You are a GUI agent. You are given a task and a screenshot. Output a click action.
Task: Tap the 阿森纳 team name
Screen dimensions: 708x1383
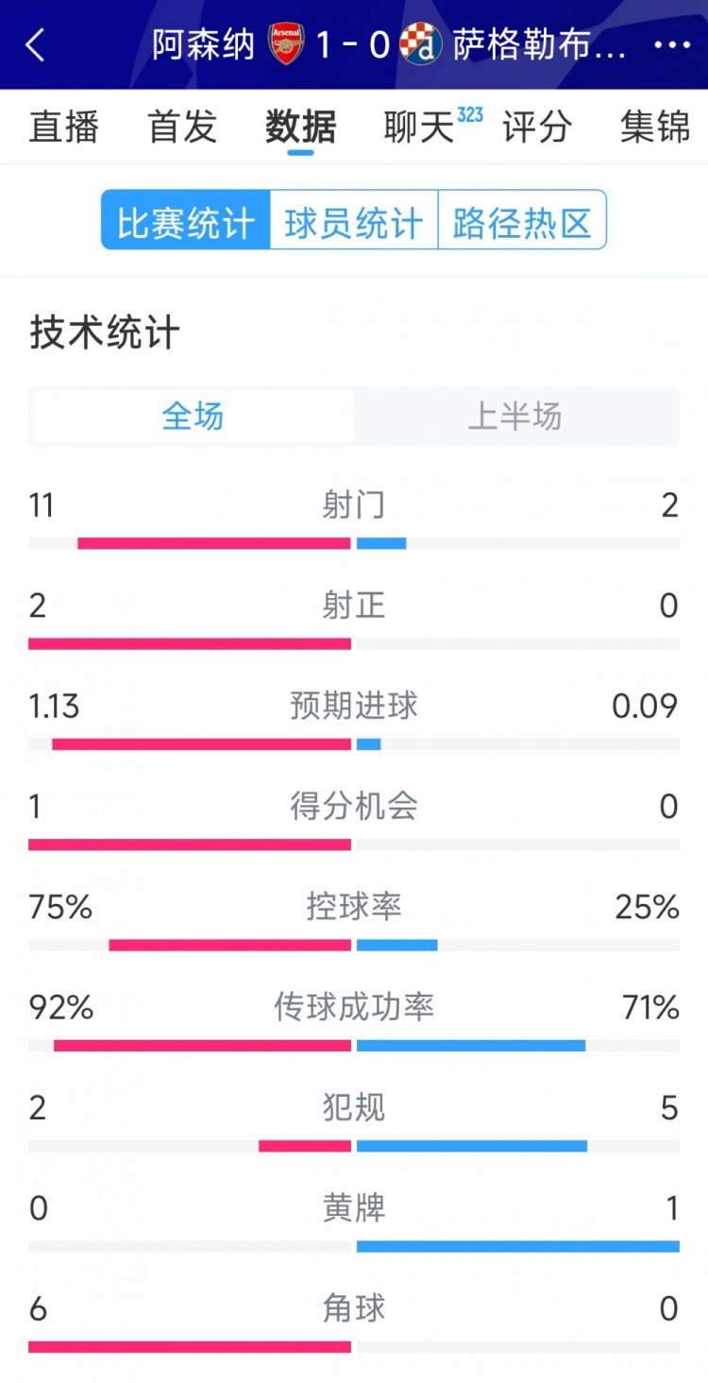point(204,44)
